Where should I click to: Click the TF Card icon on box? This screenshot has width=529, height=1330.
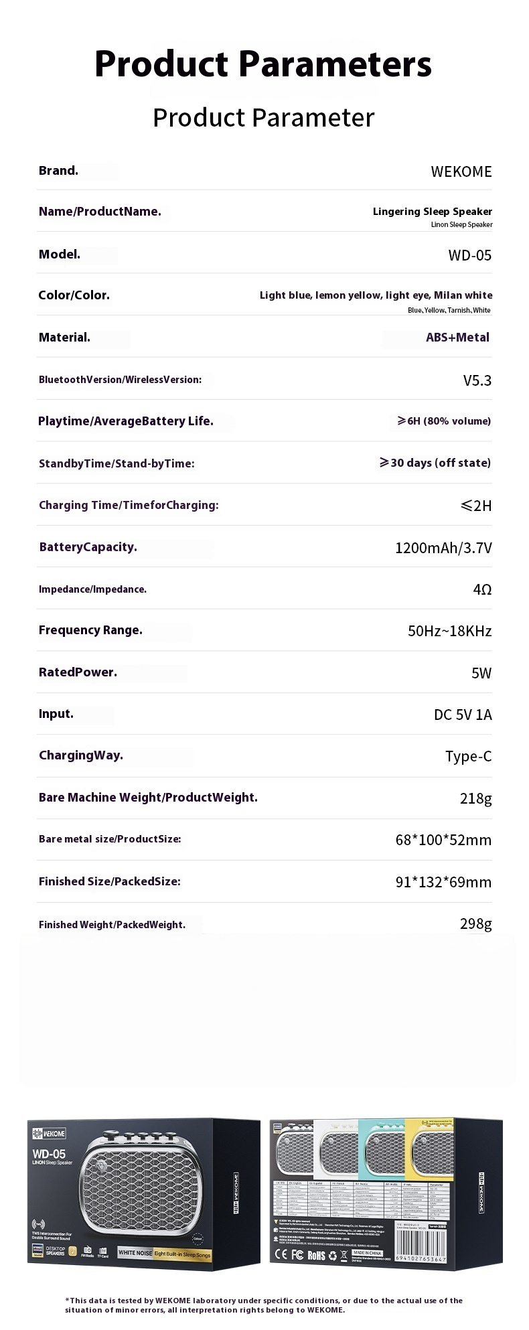[103, 1250]
